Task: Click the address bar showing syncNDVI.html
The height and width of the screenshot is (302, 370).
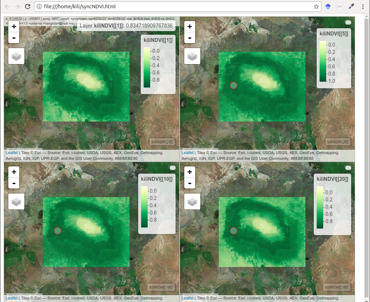Action: click(174, 7)
